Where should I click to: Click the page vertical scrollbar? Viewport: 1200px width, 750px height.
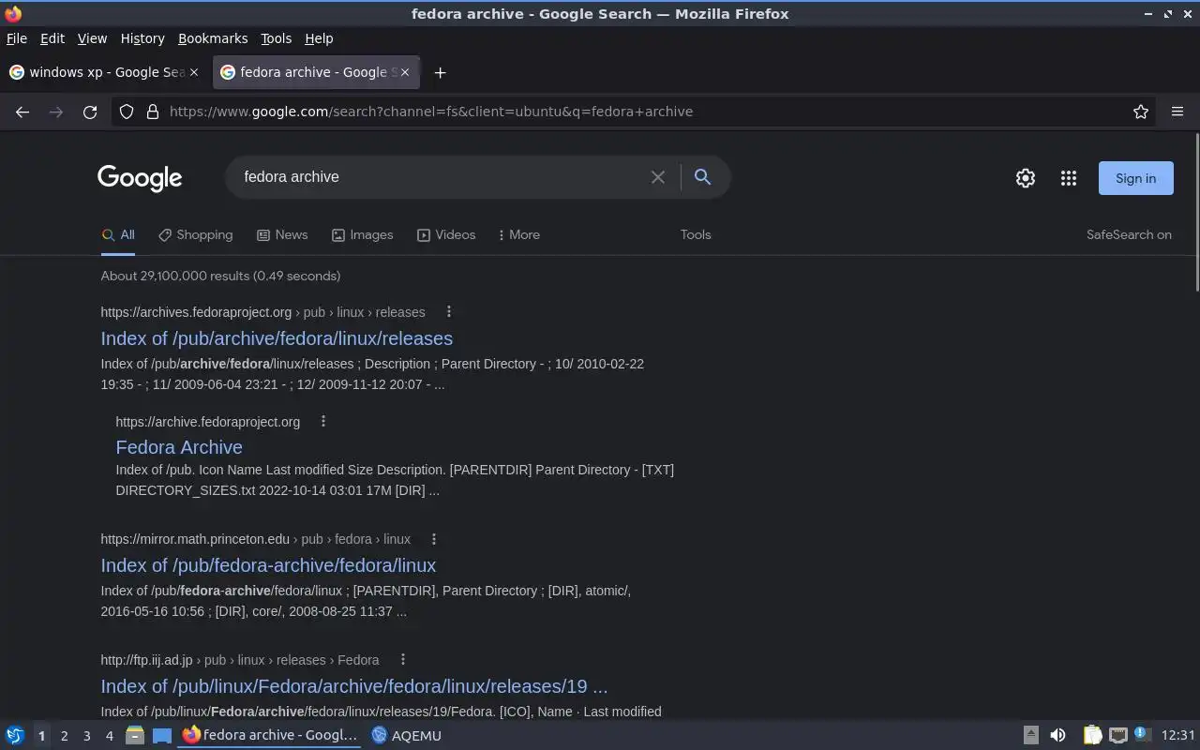point(1196,214)
